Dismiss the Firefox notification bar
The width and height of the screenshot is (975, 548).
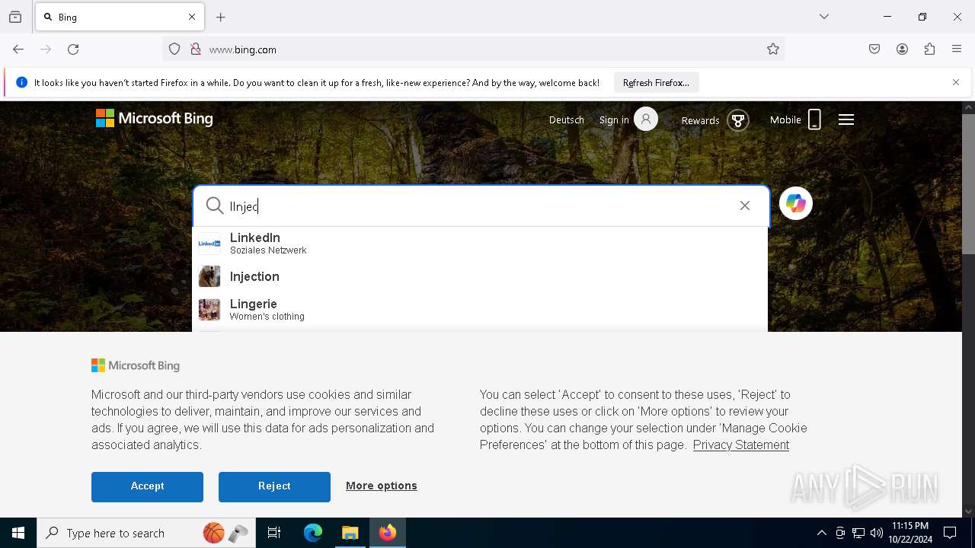click(x=956, y=82)
